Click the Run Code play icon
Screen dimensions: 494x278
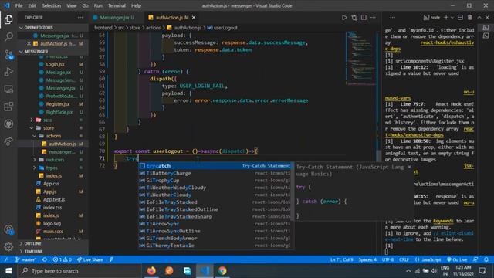344,18
